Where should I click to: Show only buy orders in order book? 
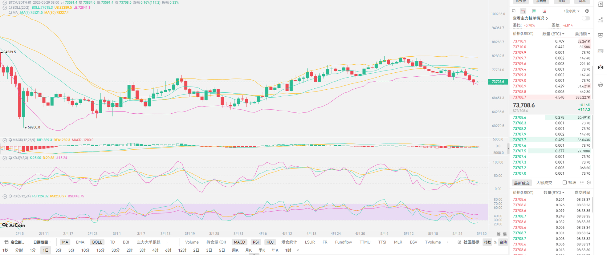(x=534, y=11)
